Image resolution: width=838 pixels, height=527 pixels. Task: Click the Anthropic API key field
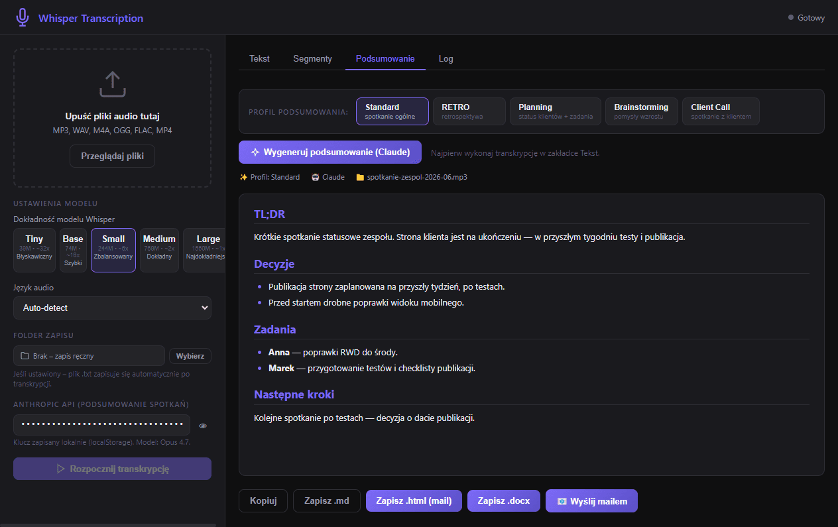(x=101, y=425)
